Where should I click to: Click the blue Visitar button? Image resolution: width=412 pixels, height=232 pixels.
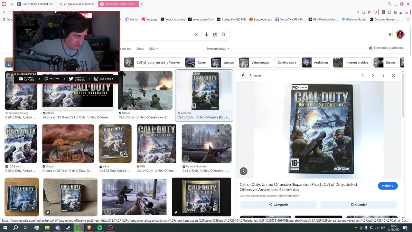388,186
